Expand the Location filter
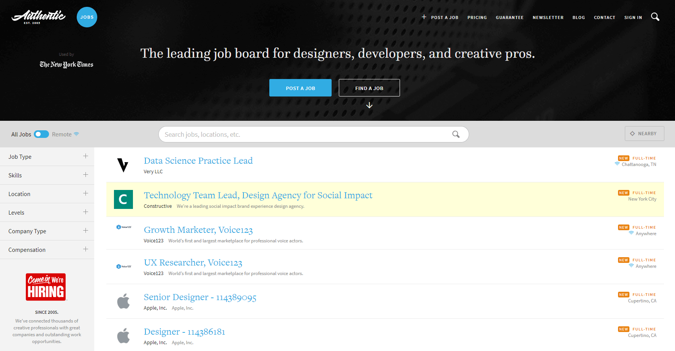Viewport: 675px width, 351px height. pos(85,193)
